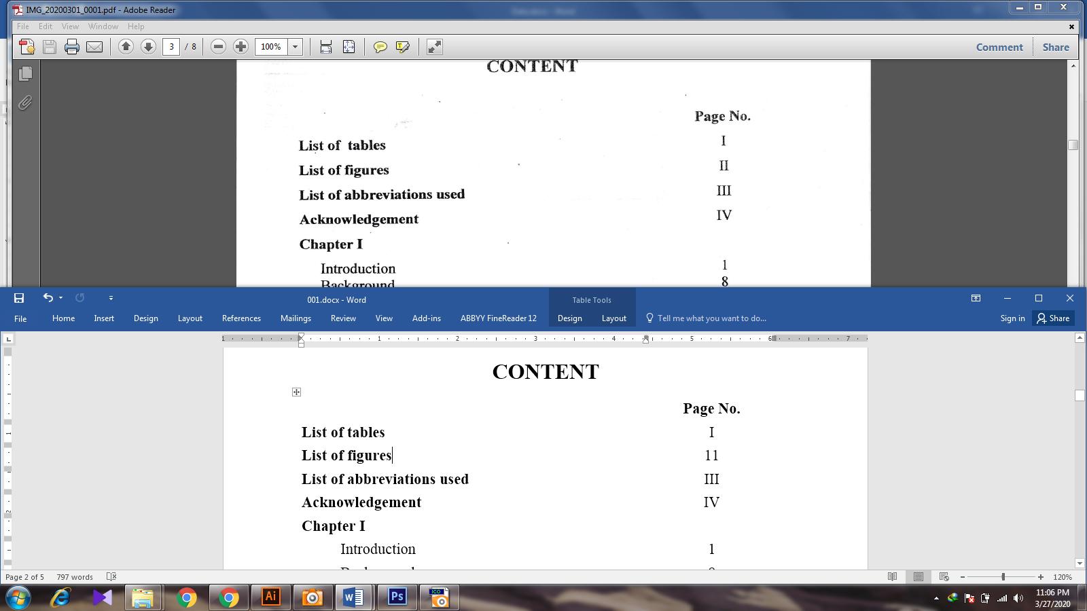Open the Quick Access Toolbar customize dropdown
The width and height of the screenshot is (1087, 611).
coord(111,298)
